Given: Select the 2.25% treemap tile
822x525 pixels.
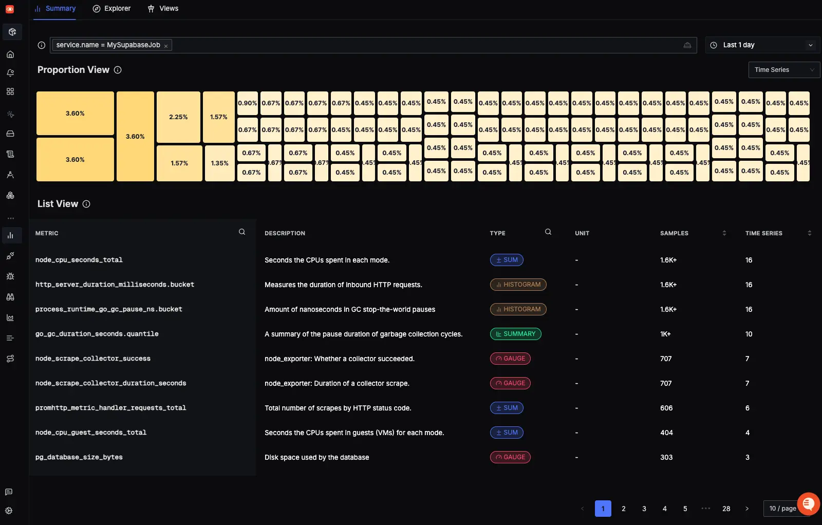Looking at the screenshot, I should pos(178,117).
